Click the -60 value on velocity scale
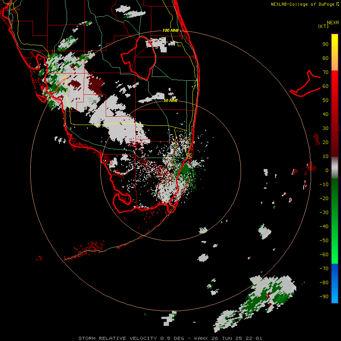This screenshot has width=341, height=341. [x=324, y=255]
